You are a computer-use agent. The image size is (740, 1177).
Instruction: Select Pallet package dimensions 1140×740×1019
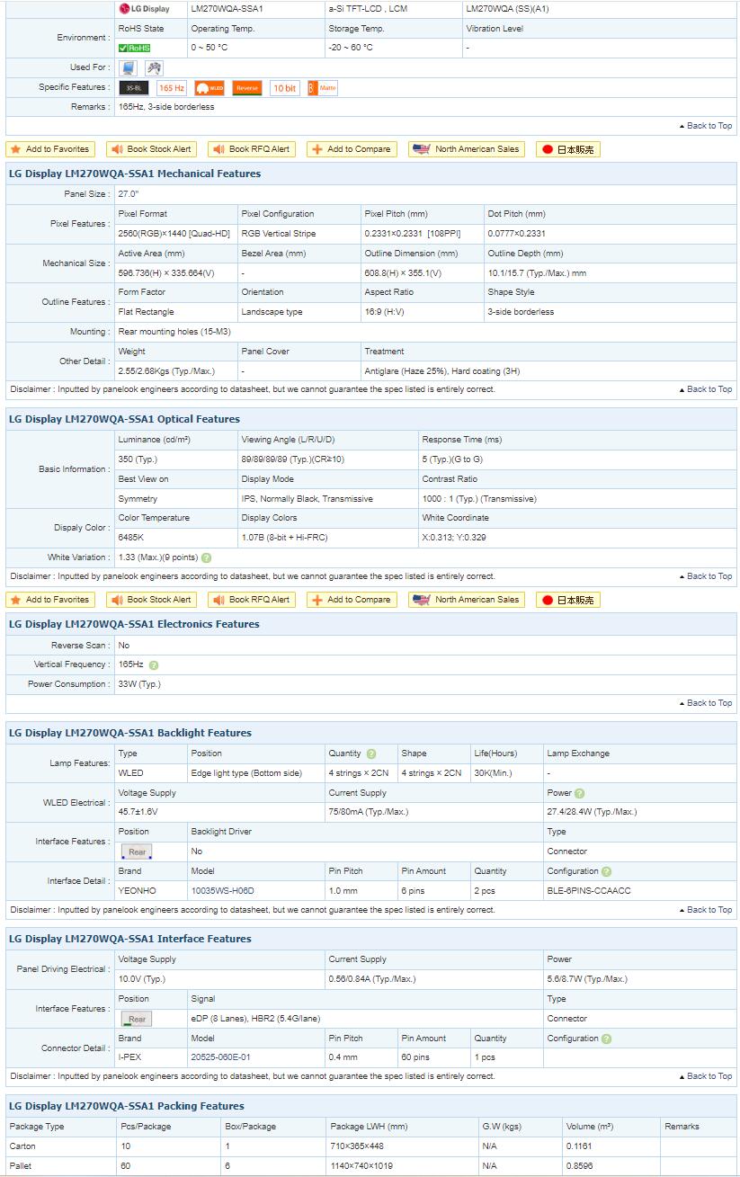click(x=361, y=1166)
